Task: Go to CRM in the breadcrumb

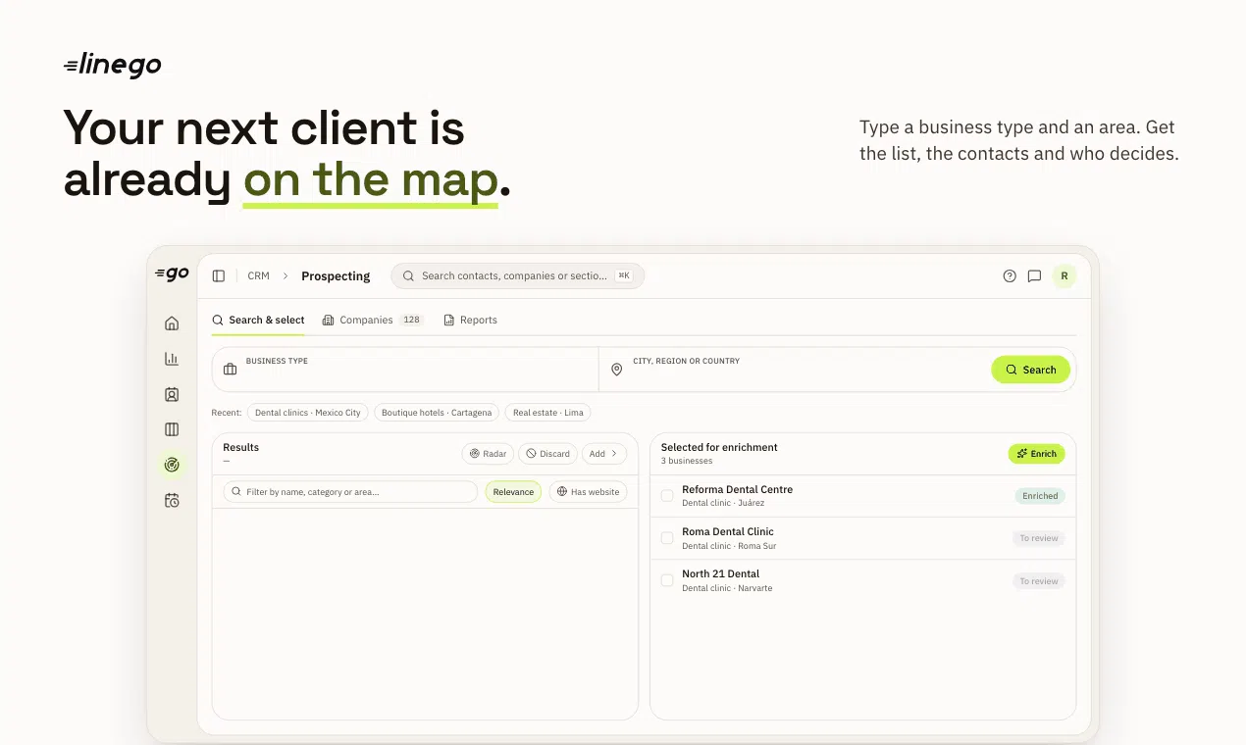Action: click(x=258, y=276)
